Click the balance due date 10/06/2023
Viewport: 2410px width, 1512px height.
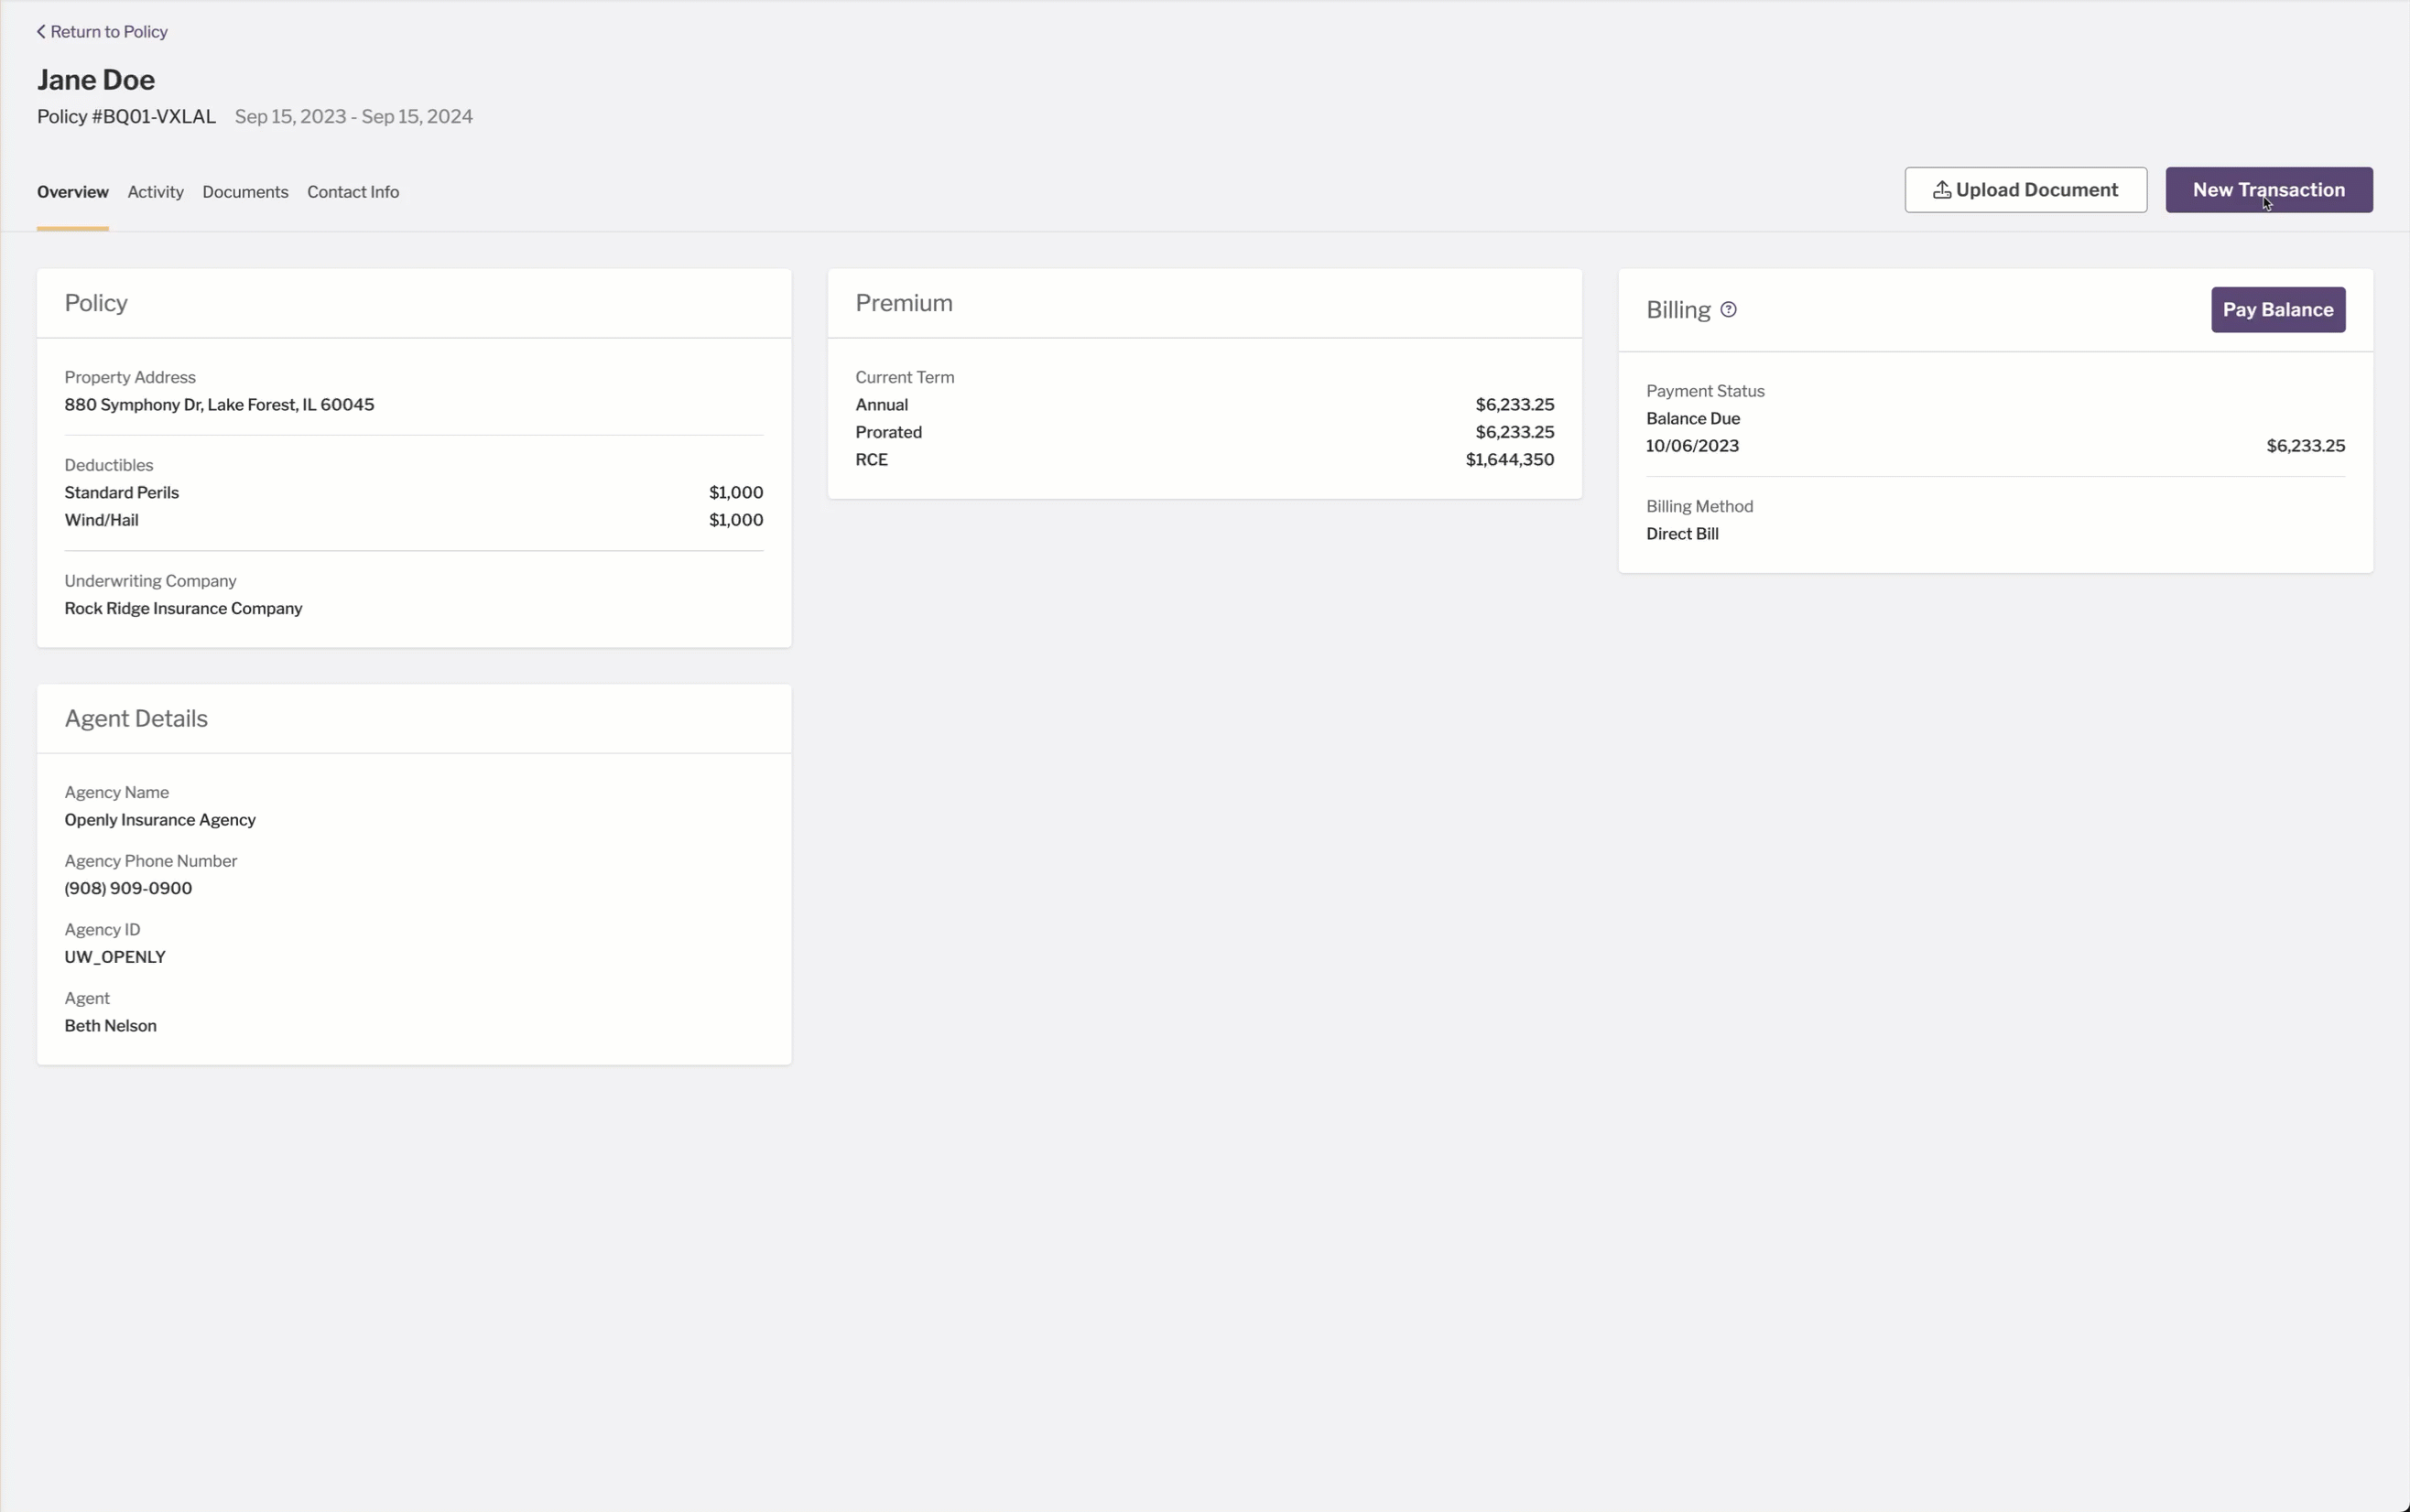pyautogui.click(x=1692, y=446)
